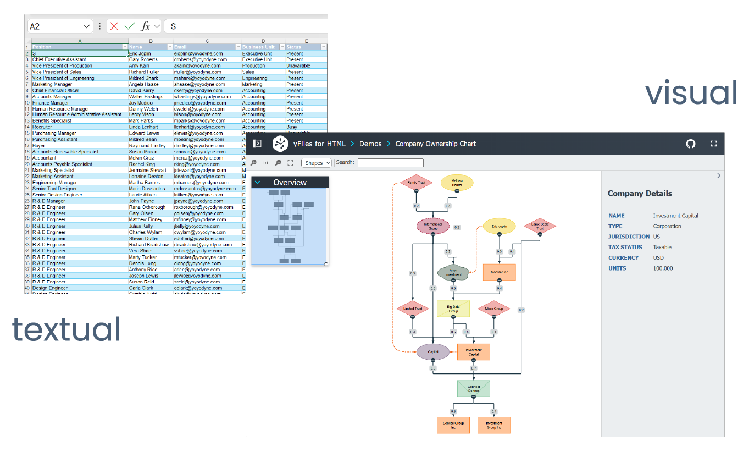Open the Shapes dropdown
This screenshot has width=749, height=451.
point(317,163)
